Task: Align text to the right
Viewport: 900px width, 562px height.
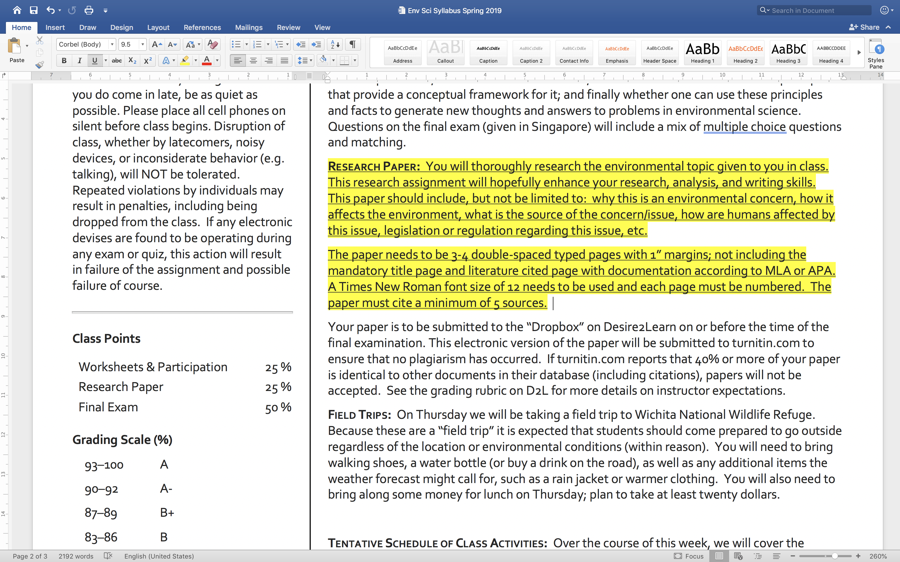Action: pyautogui.click(x=269, y=60)
